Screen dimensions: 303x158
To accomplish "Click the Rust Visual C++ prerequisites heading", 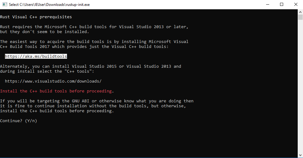I will 36,17.
